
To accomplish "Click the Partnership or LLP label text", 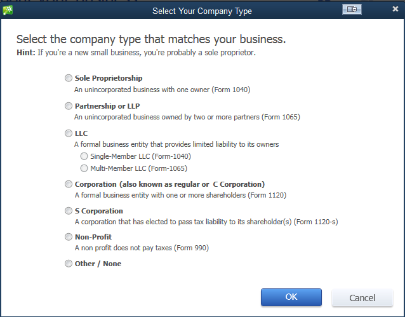I will point(107,106).
